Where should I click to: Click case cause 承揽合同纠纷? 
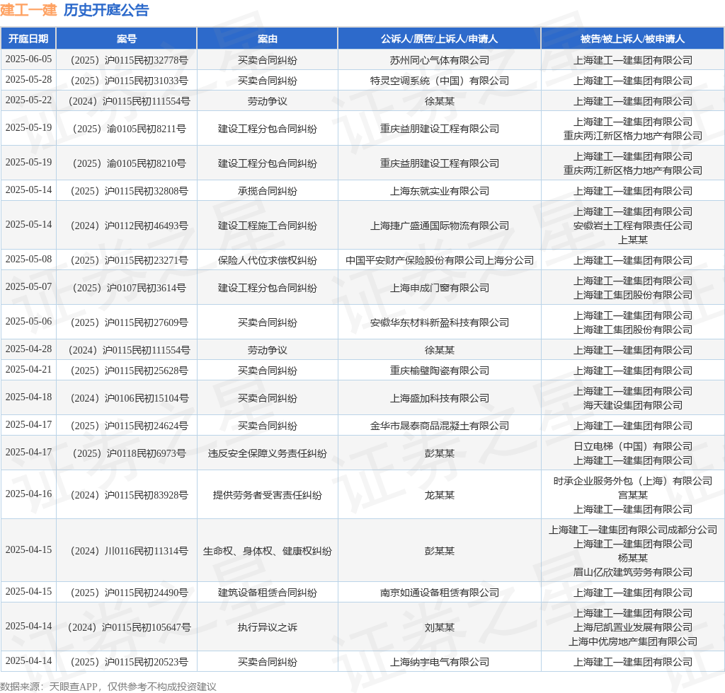click(267, 191)
